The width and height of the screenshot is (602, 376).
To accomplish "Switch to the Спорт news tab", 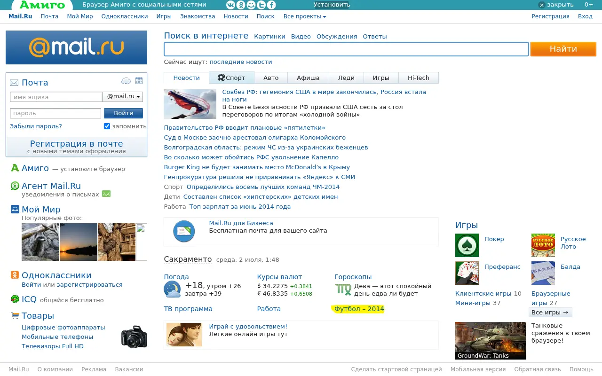I will click(231, 78).
